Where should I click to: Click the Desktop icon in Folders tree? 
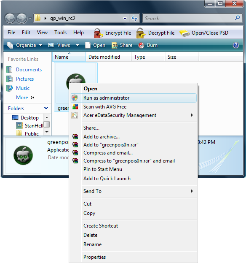coord(15,118)
